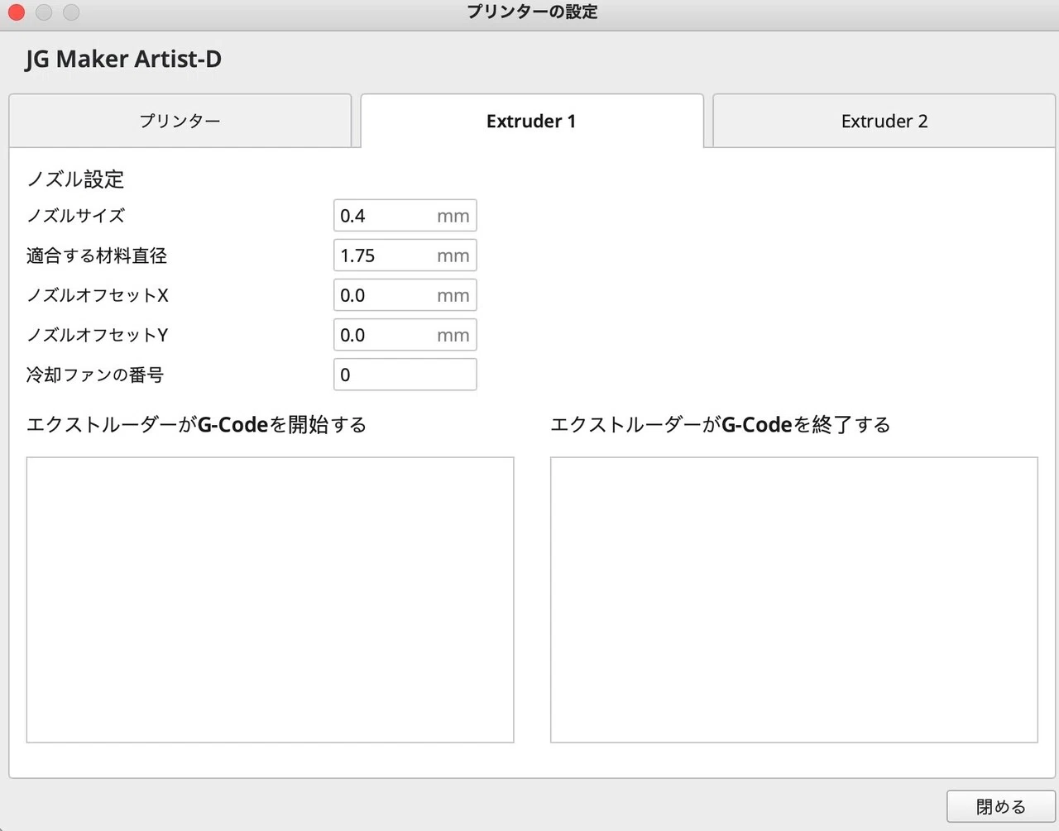Click the エクストルーダーがG-Codeを開始する heading
The width and height of the screenshot is (1059, 831).
197,425
